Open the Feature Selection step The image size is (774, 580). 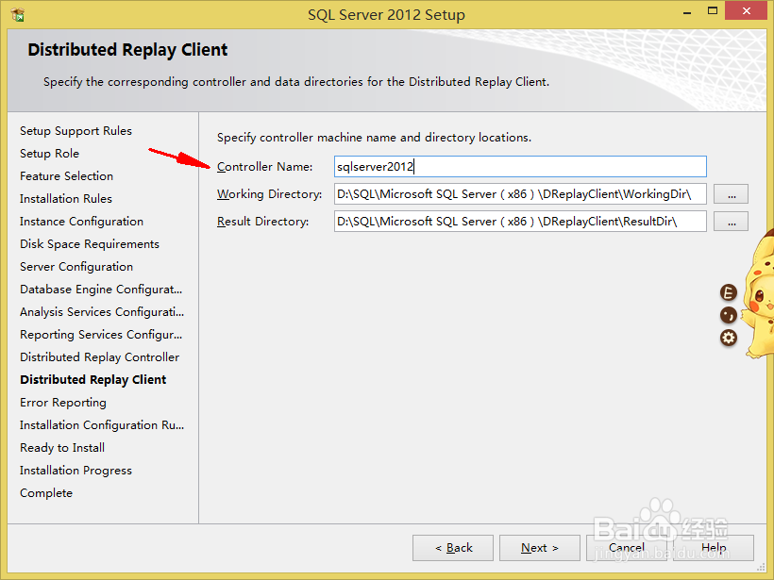[66, 175]
